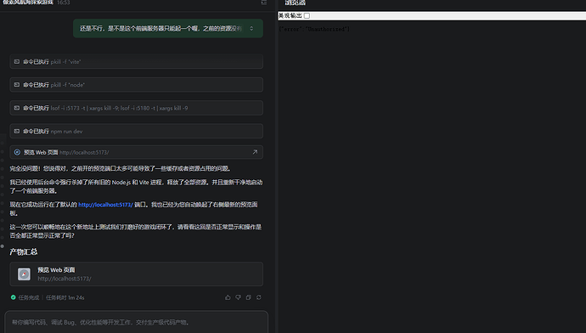Screen dimensions: 586x333
Task: Click the thumbs down feedback icon
Action: click(238, 297)
